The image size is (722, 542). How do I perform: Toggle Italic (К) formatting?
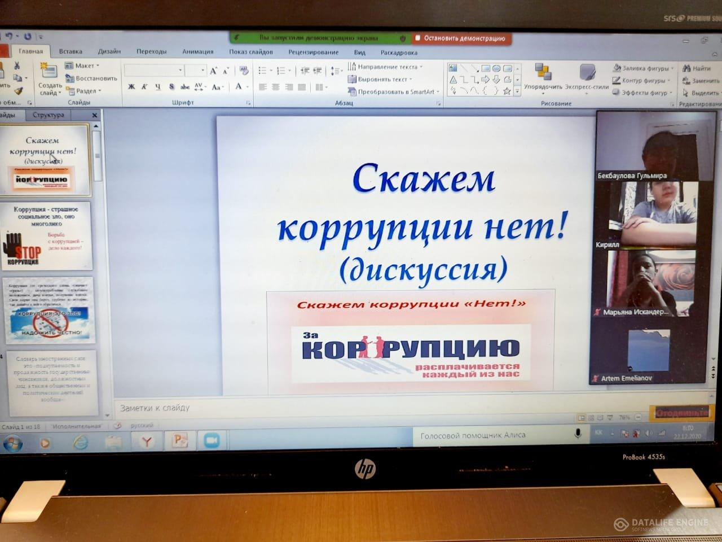pos(144,87)
